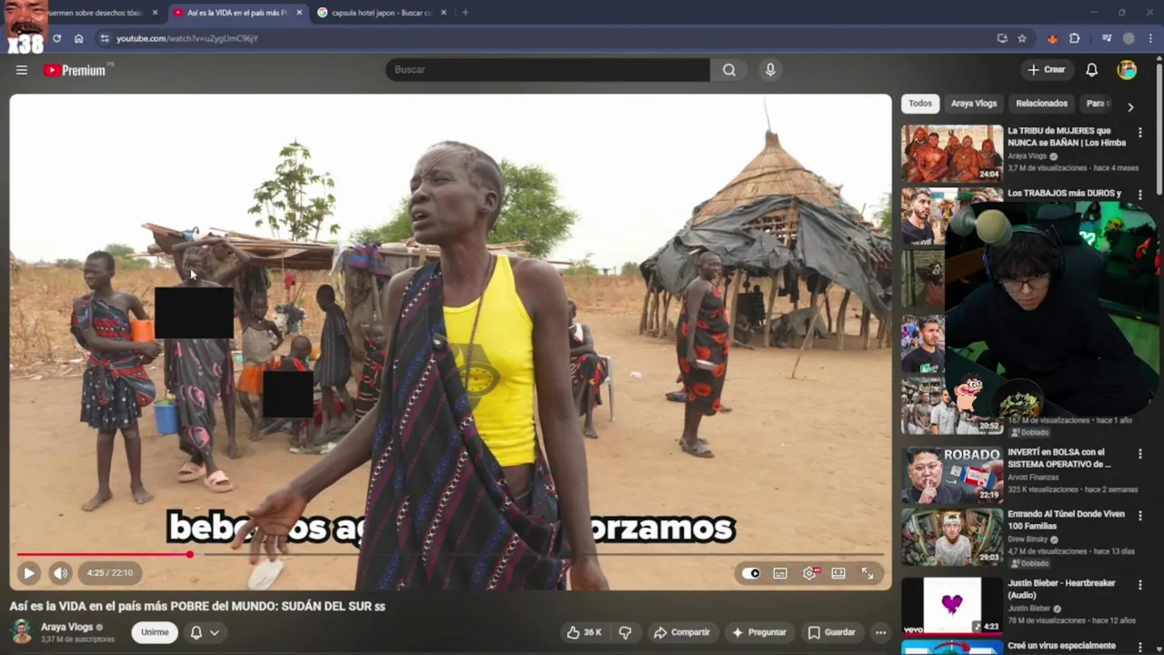The height and width of the screenshot is (655, 1164).
Task: Open the ROBADO Invertí en Bolsa thumbnail
Action: point(952,475)
